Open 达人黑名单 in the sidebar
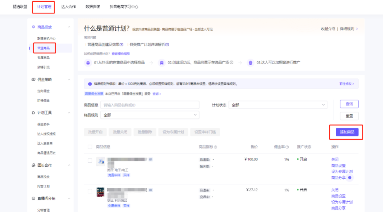Viewport: 383px width, 212px height. pyautogui.click(x=45, y=143)
